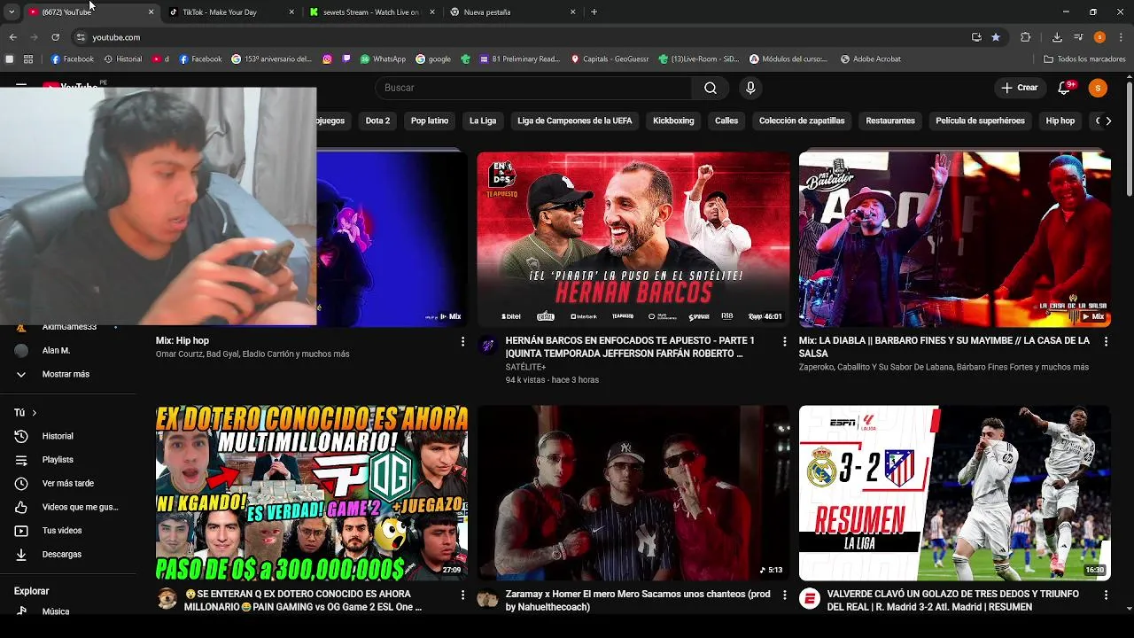Filter by Liga de Campeones de la UEFA

click(575, 121)
